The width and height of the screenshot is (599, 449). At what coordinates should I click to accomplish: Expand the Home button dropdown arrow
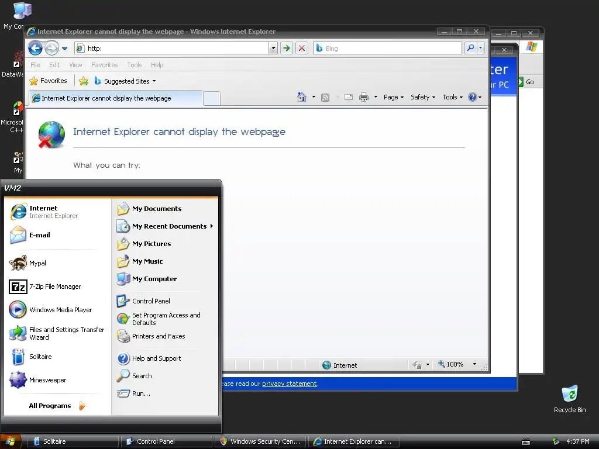pos(314,97)
